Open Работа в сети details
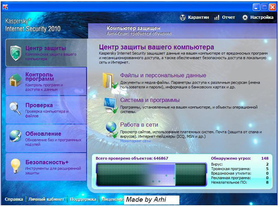The height and width of the screenshot is (207, 279). (139, 125)
